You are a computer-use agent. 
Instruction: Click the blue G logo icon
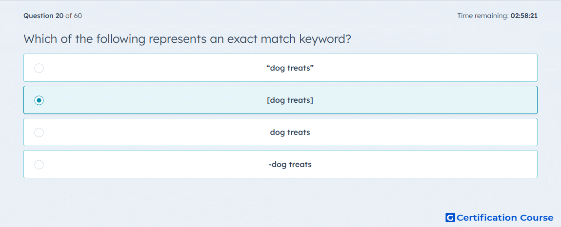coord(450,217)
